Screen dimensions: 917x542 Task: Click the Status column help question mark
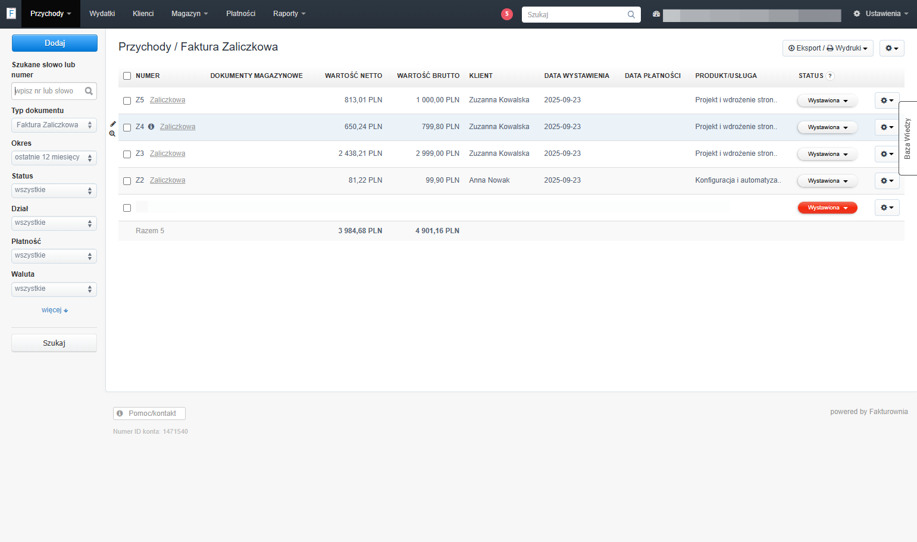pos(830,76)
